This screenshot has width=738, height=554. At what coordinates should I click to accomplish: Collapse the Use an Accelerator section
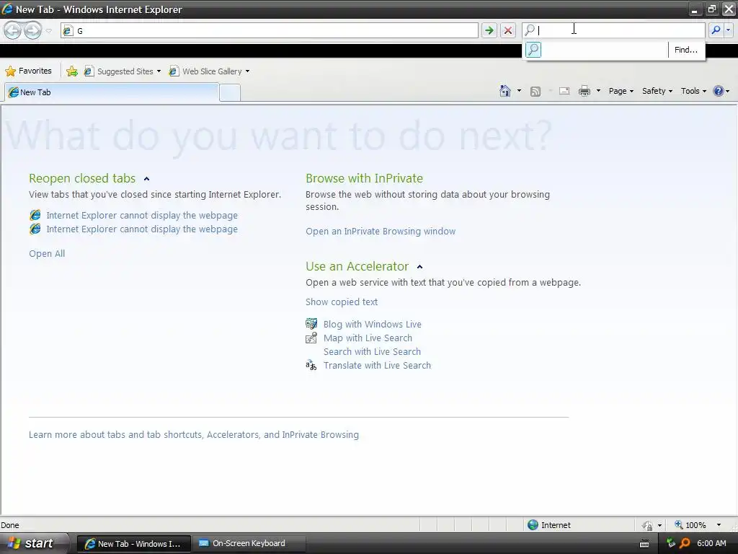click(419, 267)
